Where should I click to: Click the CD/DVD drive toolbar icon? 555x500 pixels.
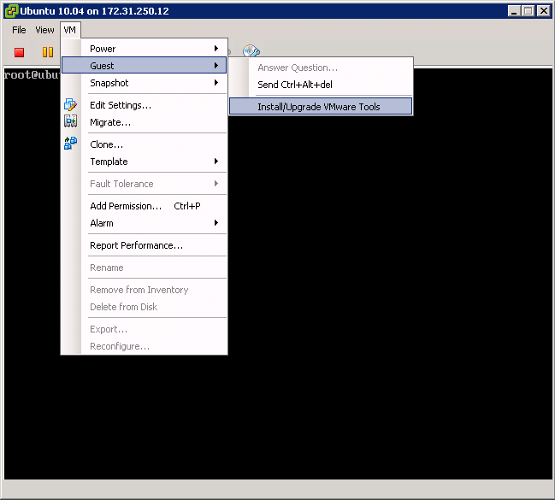[251, 50]
